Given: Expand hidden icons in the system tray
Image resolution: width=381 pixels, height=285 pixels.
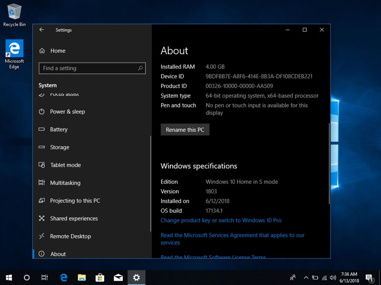Looking at the screenshot, I should (x=306, y=278).
